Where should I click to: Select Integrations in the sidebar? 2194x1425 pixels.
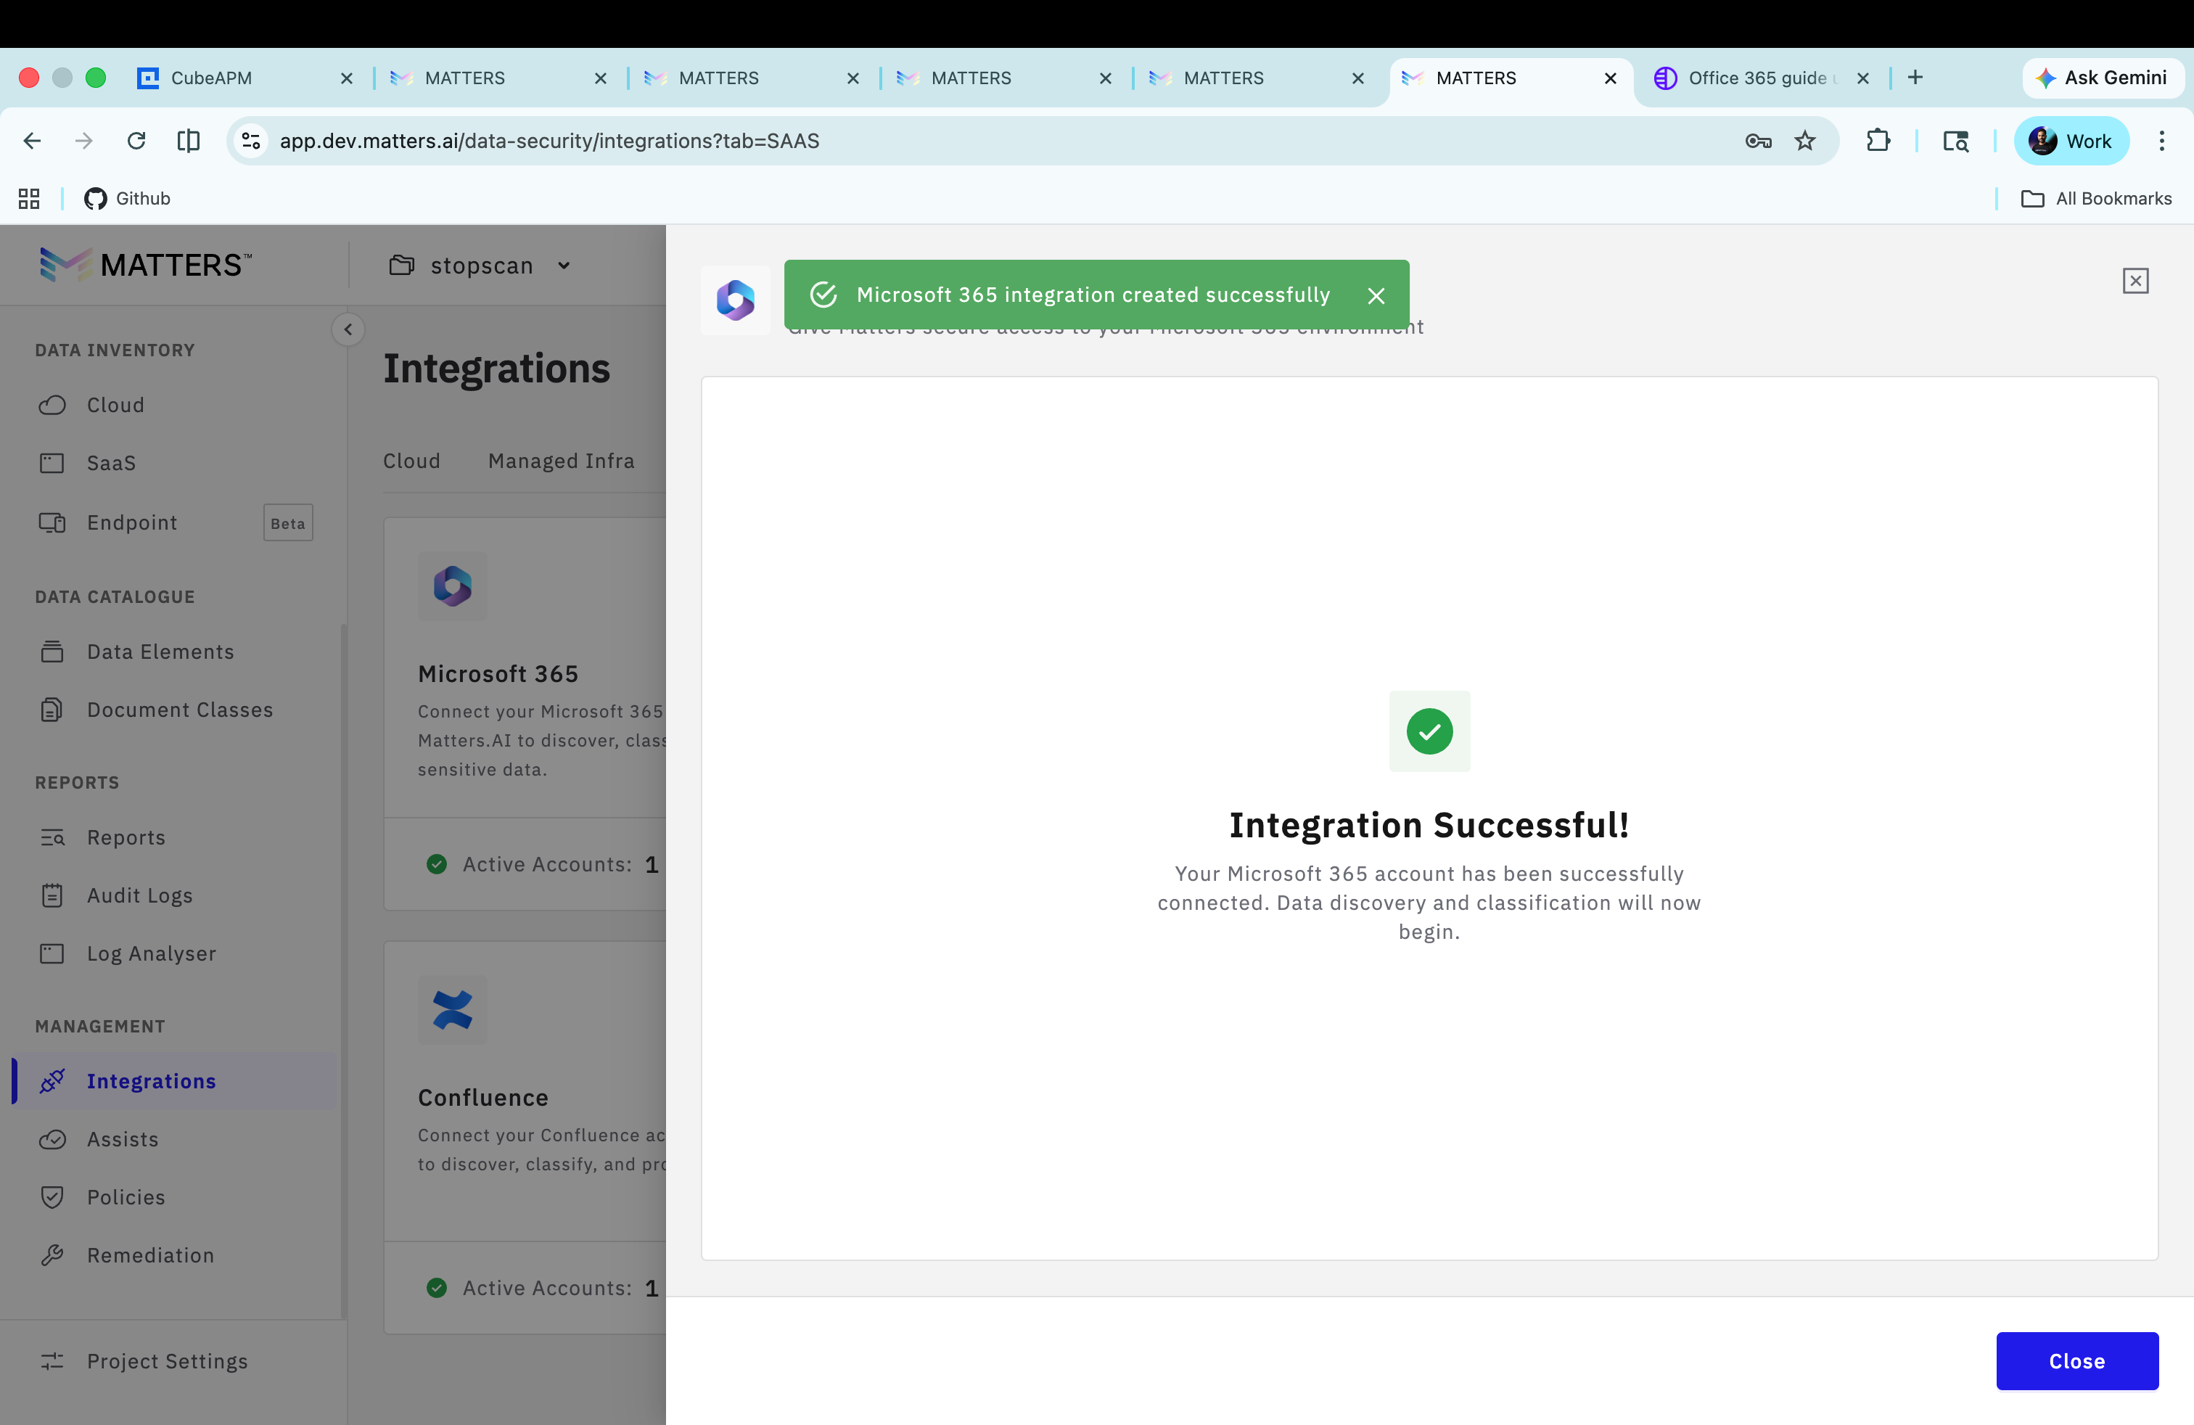(175, 1080)
